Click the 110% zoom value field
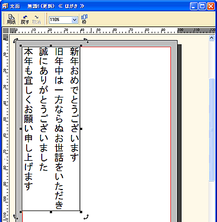Screen dimensions: 217x222 61,20
